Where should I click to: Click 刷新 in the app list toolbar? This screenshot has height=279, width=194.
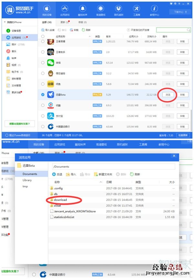click(86, 30)
